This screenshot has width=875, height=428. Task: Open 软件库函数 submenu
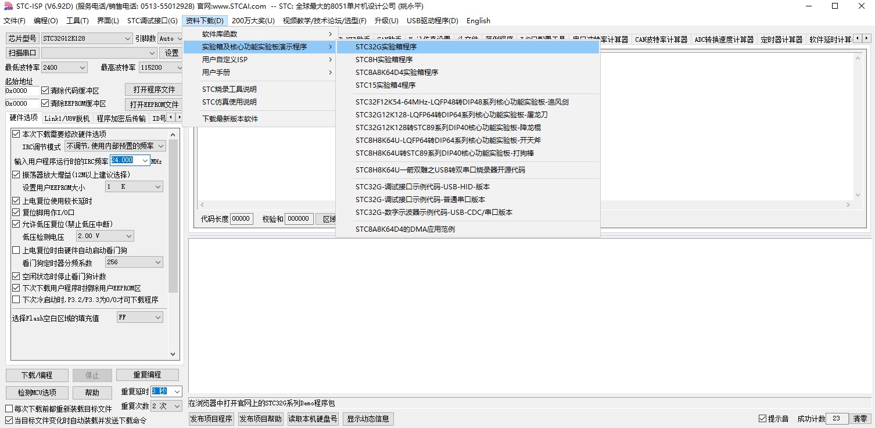pos(259,34)
